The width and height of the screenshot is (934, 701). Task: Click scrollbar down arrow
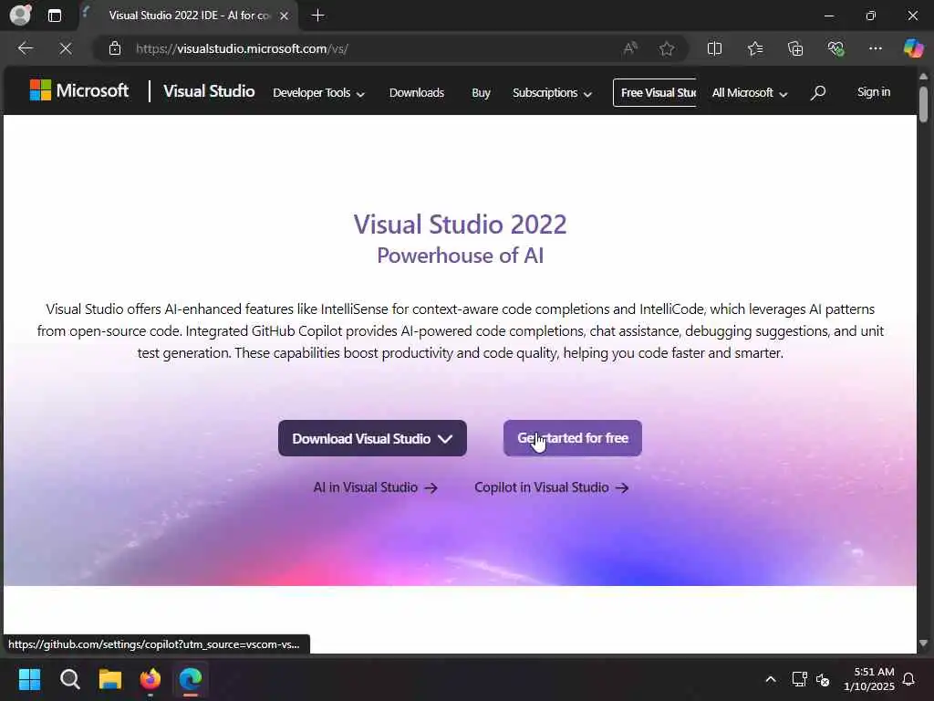click(923, 643)
